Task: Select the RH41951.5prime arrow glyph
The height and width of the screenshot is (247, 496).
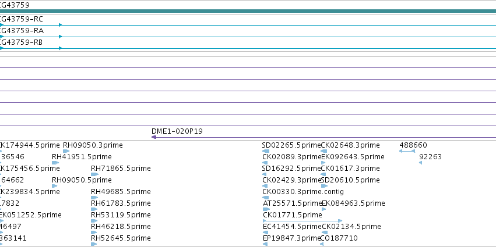Action: point(55,163)
